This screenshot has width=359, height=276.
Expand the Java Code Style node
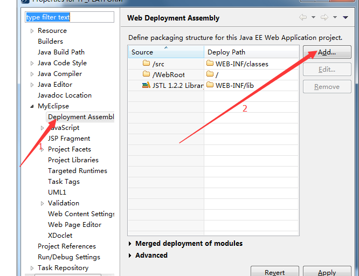pyautogui.click(x=32, y=63)
